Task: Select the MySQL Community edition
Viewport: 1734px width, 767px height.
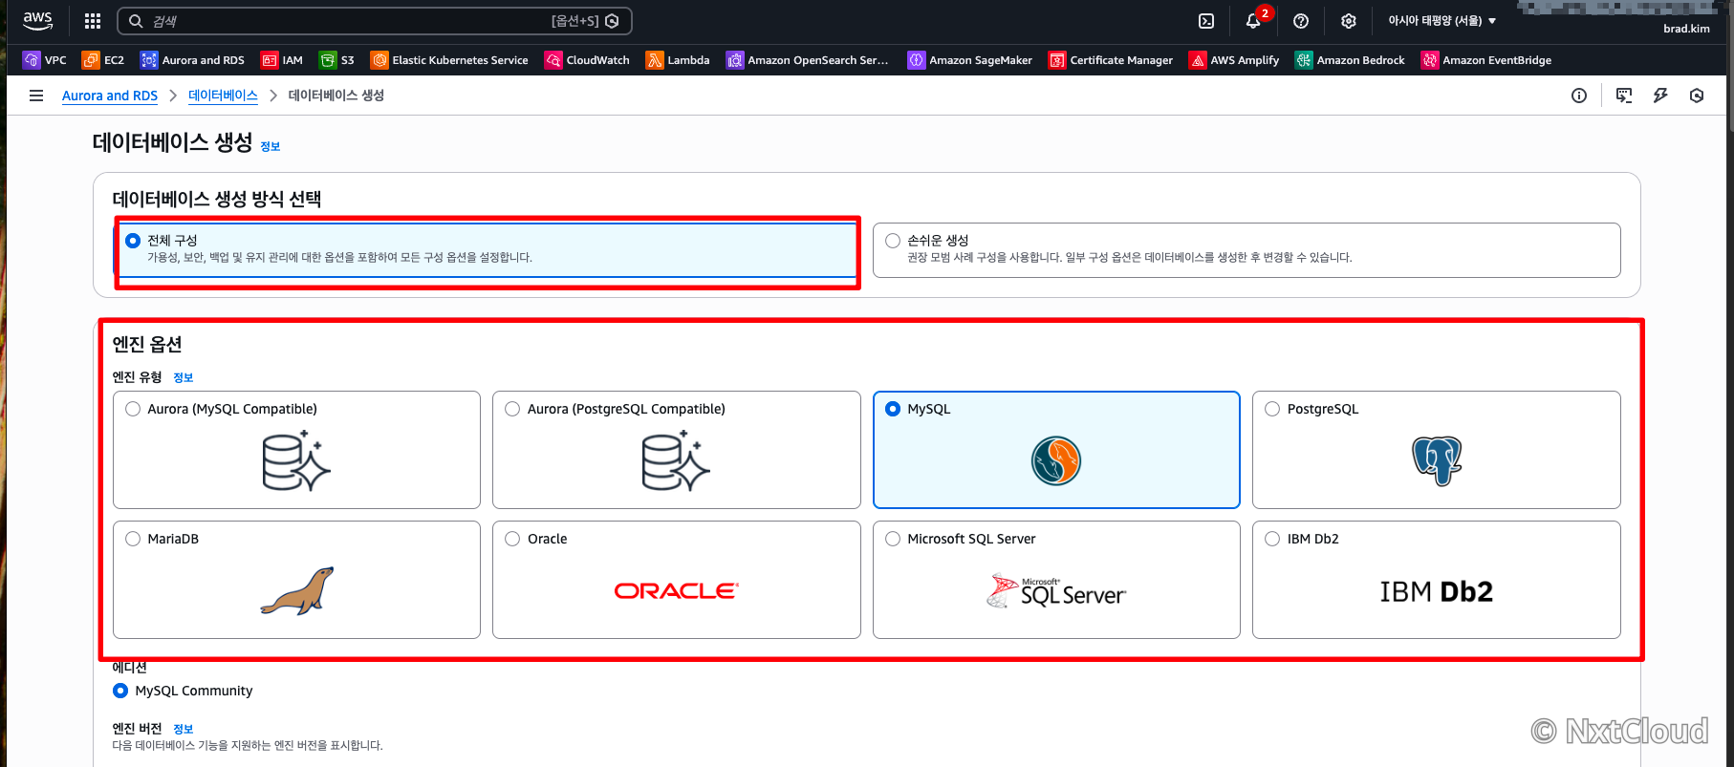Action: [120, 691]
